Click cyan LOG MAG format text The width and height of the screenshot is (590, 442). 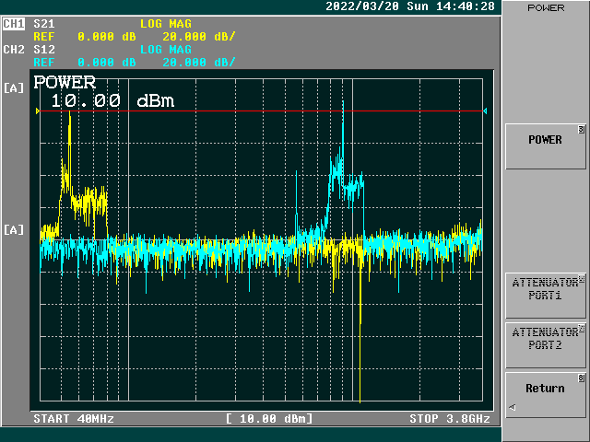click(x=166, y=50)
